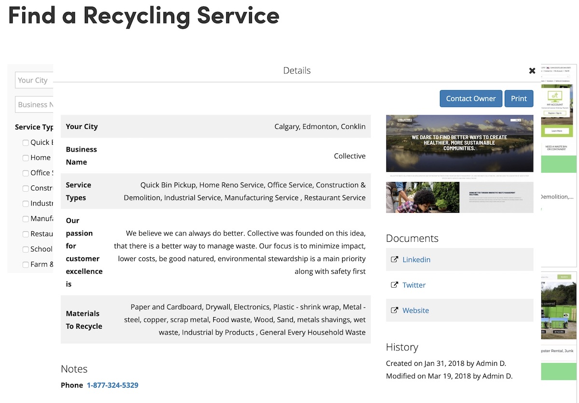Print the Collective details
The height and width of the screenshot is (403, 579).
[x=519, y=98]
